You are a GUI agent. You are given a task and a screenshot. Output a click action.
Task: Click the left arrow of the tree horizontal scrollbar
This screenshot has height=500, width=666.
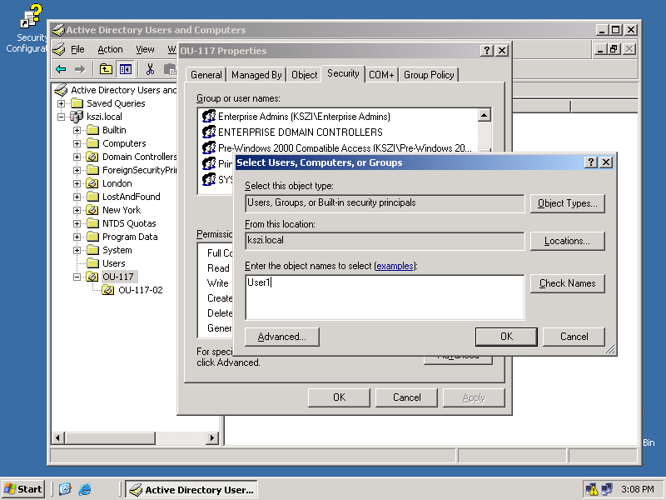[58, 437]
